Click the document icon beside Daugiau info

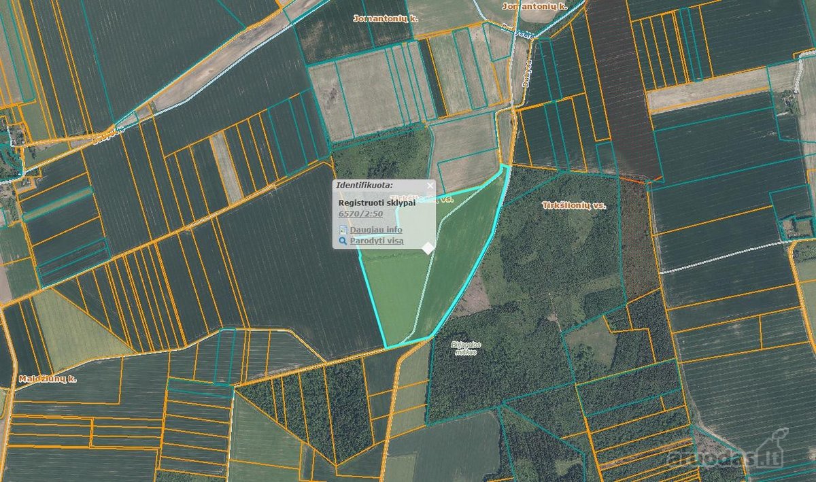pyautogui.click(x=343, y=230)
